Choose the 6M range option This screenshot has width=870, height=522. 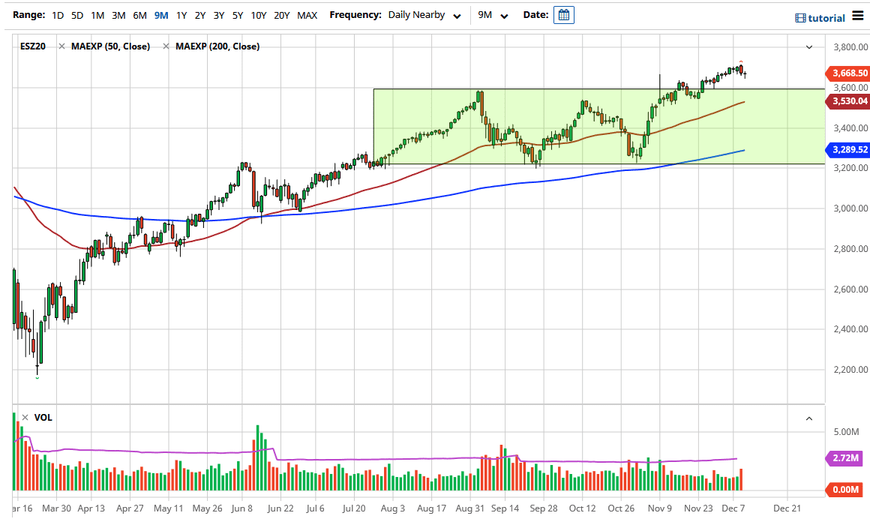139,15
